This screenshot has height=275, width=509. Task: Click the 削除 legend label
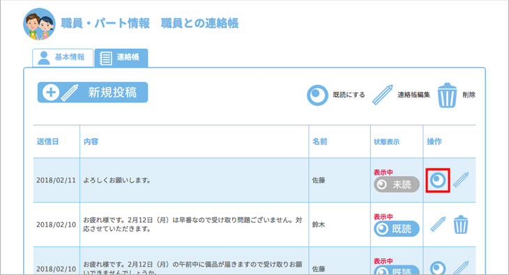469,95
